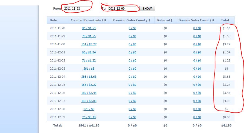244x133 pixels.
Task: Click Premium Sales link for 2011-12-09
Action: tap(132, 117)
